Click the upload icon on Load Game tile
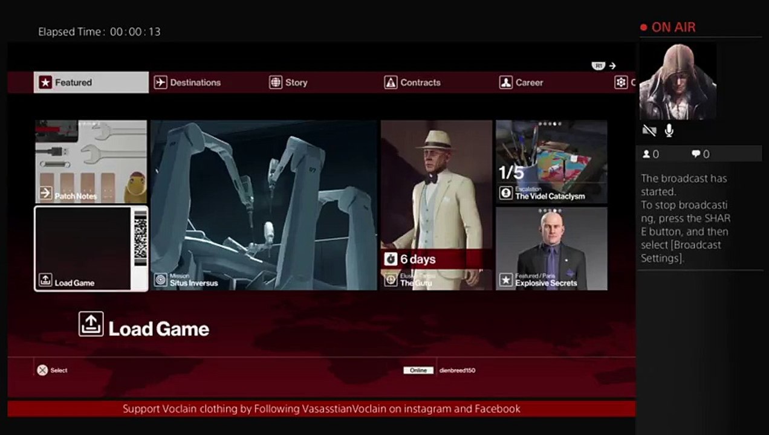Viewport: 769px width, 435px height. 45,280
